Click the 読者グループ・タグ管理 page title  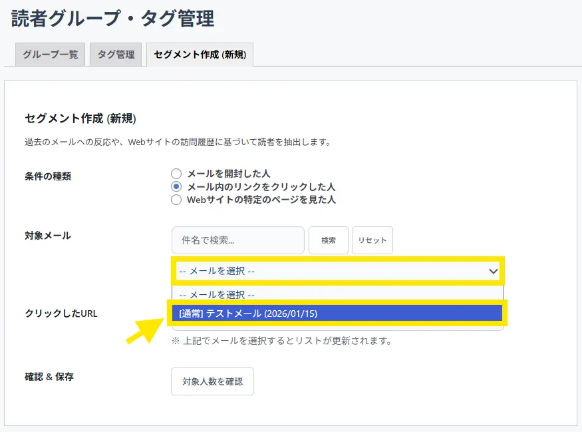(113, 19)
